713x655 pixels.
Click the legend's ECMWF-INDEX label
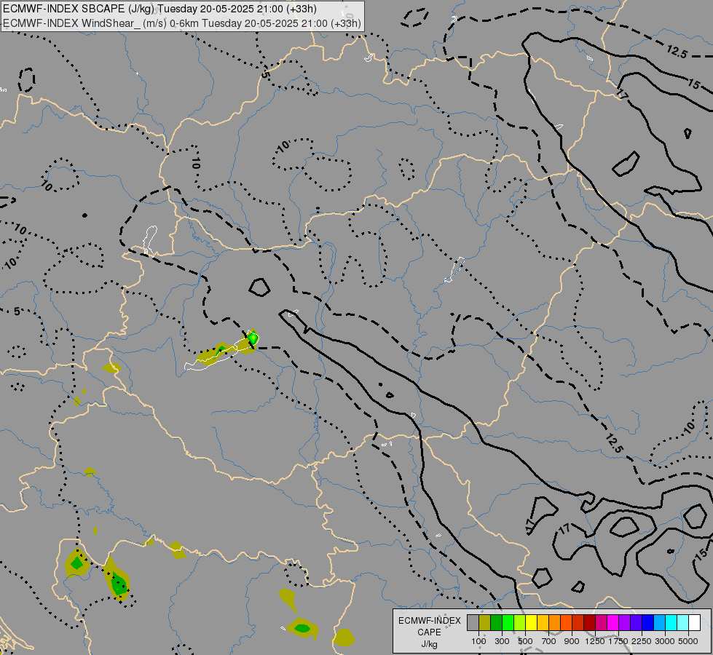point(429,621)
